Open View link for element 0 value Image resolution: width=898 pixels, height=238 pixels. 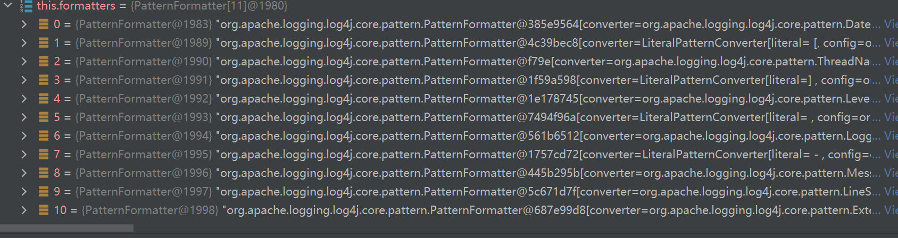(891, 24)
